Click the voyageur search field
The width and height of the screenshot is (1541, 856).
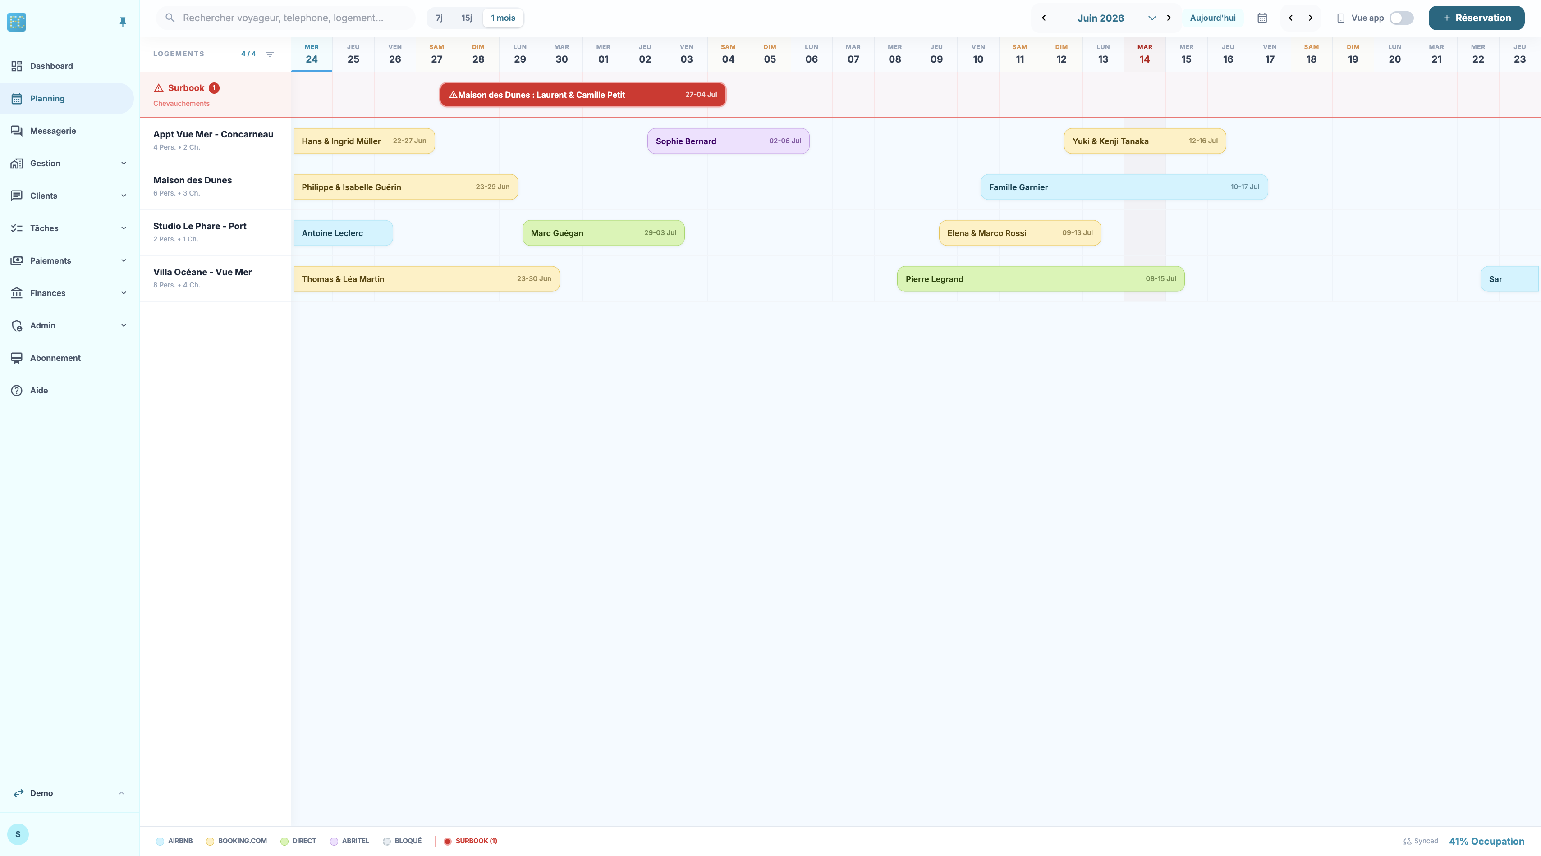[x=285, y=18]
